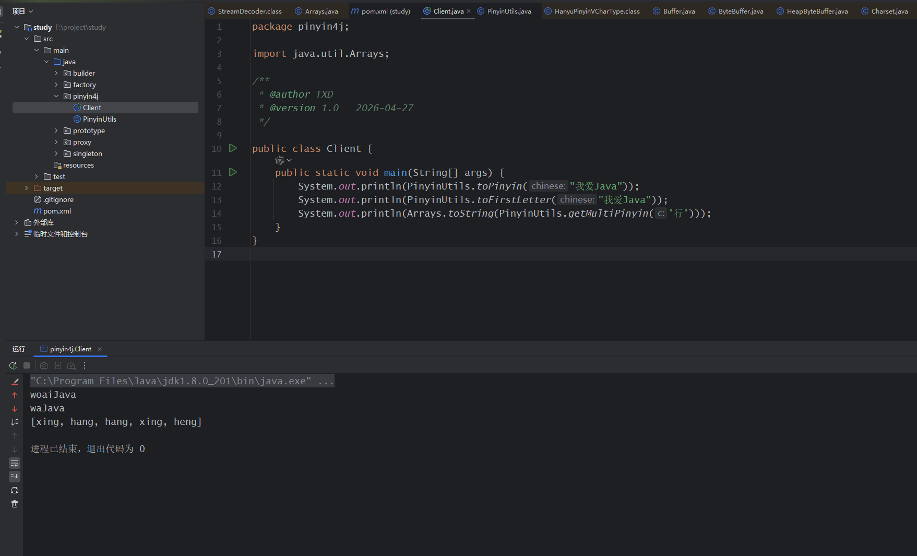Click the red down stack trace arrow
Screen dimensions: 917x556
coord(15,409)
